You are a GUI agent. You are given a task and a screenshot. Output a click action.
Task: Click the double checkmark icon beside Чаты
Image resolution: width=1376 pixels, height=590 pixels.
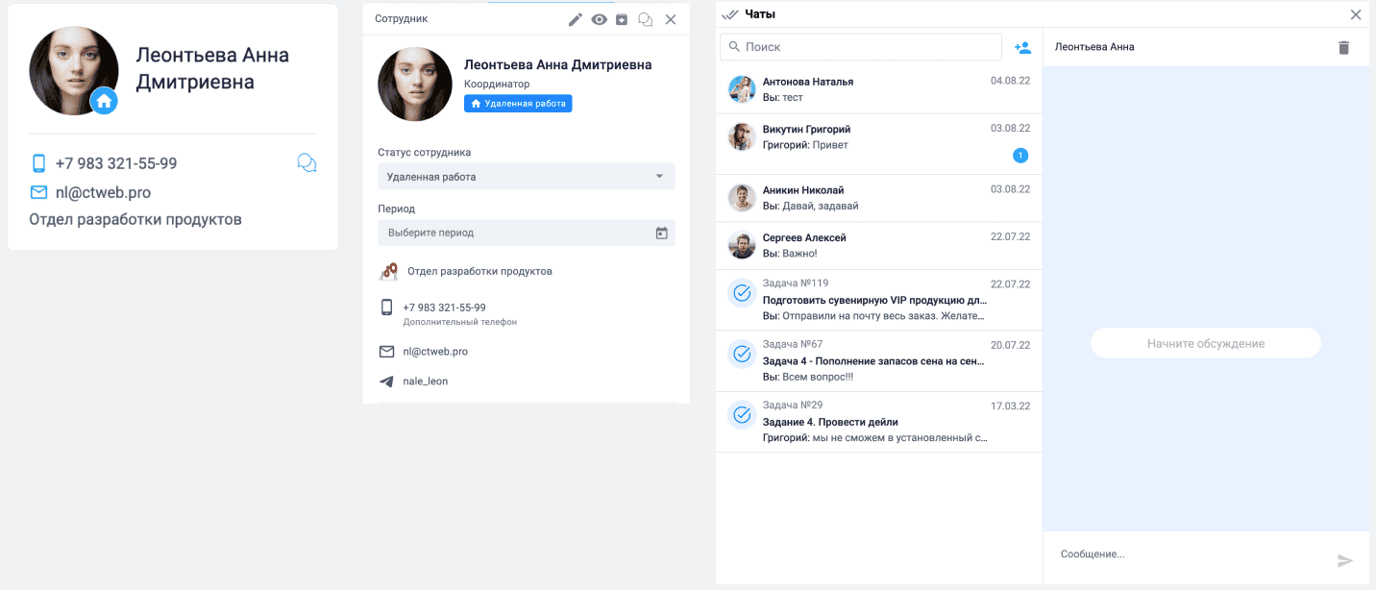click(729, 14)
